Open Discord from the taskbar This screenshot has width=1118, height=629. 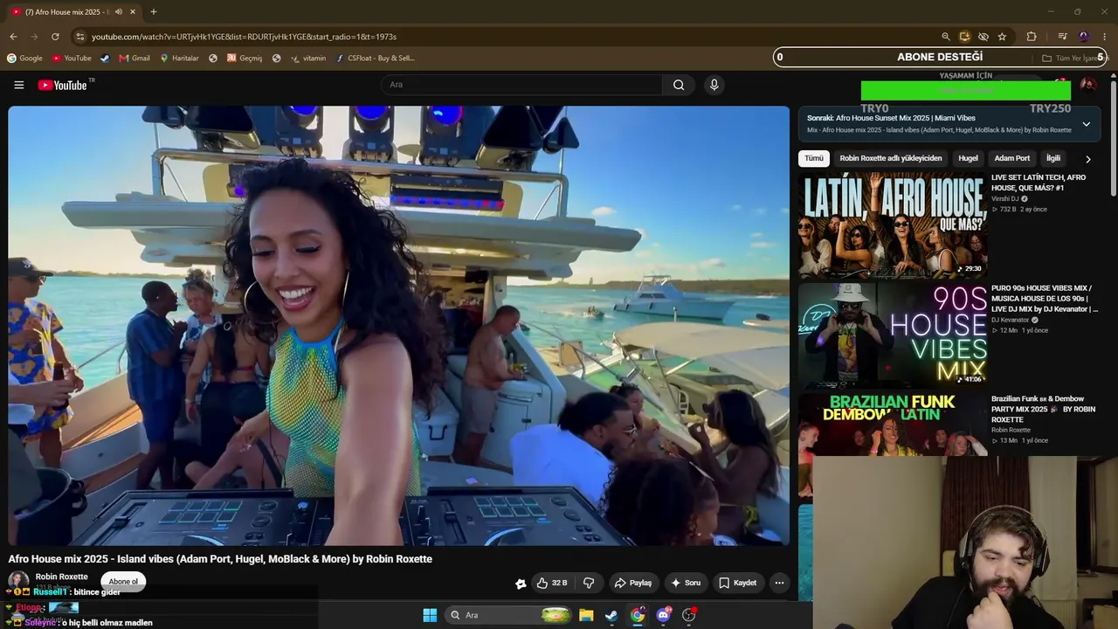pyautogui.click(x=663, y=615)
